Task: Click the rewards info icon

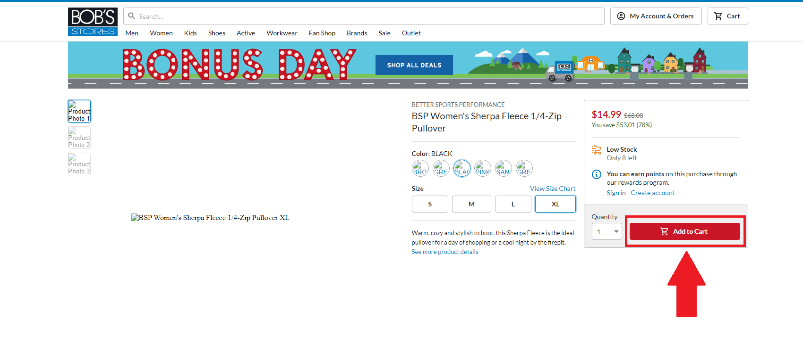Action: 597,174
